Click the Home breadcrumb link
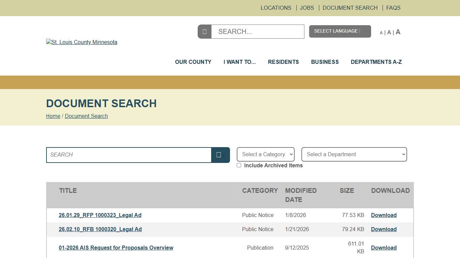The height and width of the screenshot is (258, 460). click(x=53, y=116)
